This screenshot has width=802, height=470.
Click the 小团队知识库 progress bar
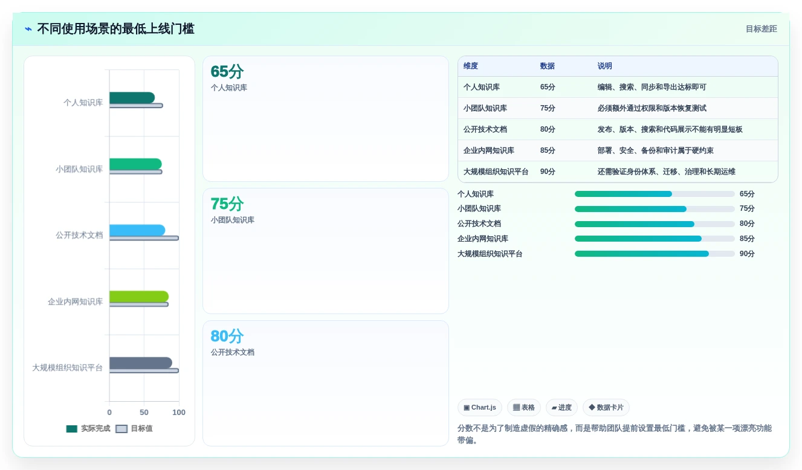coord(655,208)
